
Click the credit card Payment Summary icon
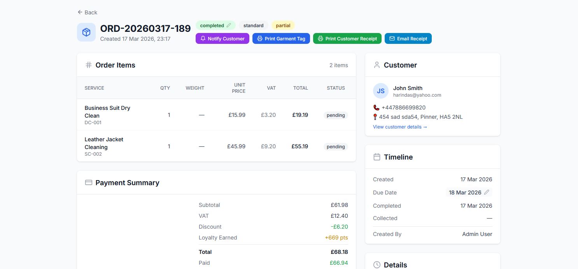[x=89, y=182]
